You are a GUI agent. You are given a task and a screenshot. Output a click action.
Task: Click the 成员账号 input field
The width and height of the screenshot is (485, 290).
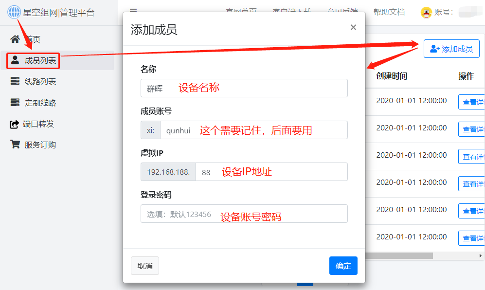(x=253, y=130)
